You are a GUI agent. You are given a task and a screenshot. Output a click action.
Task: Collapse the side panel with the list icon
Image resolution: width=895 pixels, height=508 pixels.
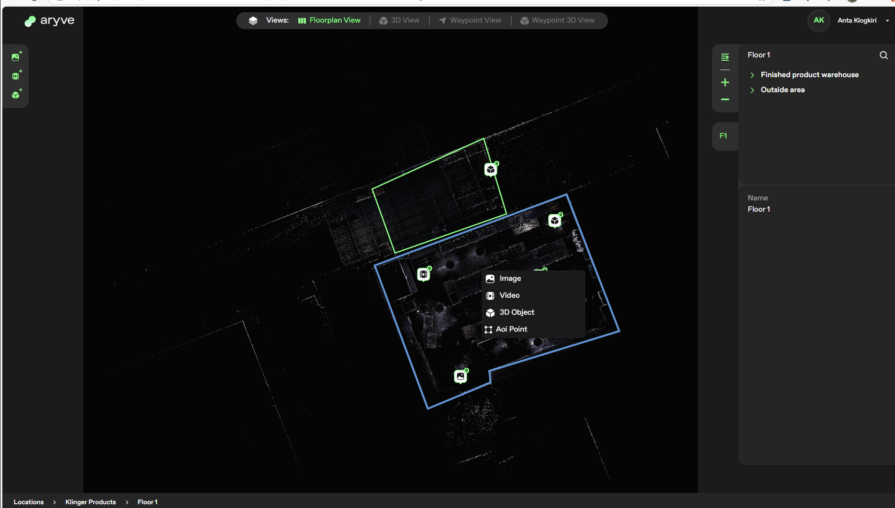(725, 57)
